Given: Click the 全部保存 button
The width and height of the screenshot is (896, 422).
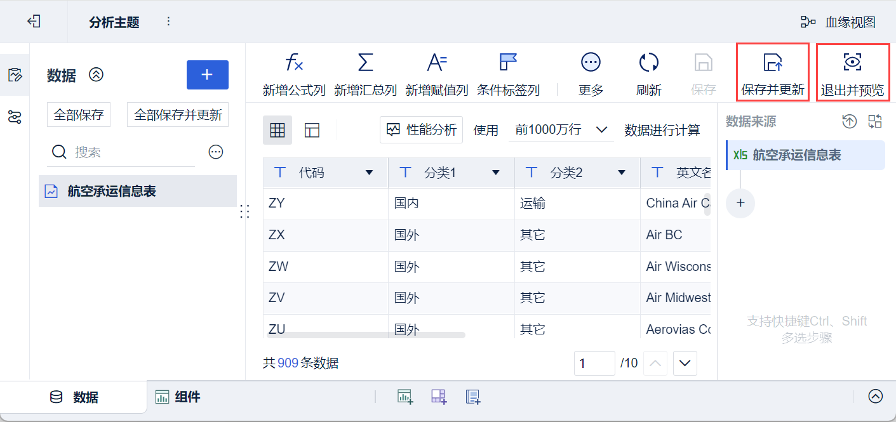Looking at the screenshot, I should coord(79,115).
